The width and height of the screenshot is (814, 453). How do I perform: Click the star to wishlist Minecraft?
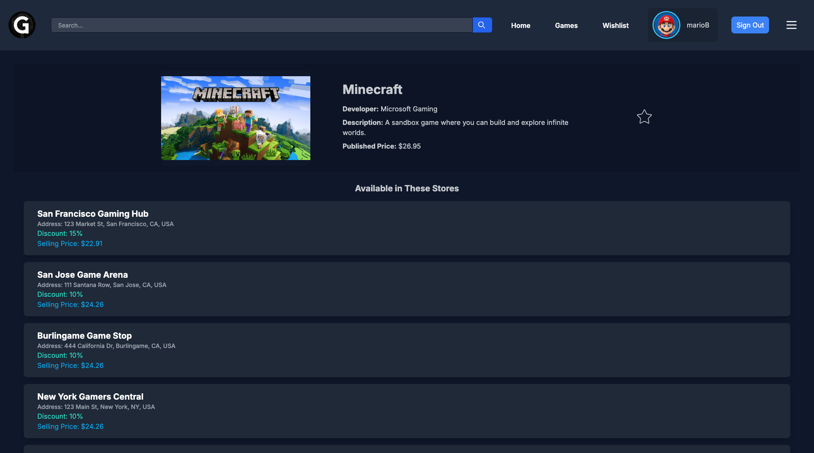[644, 117]
